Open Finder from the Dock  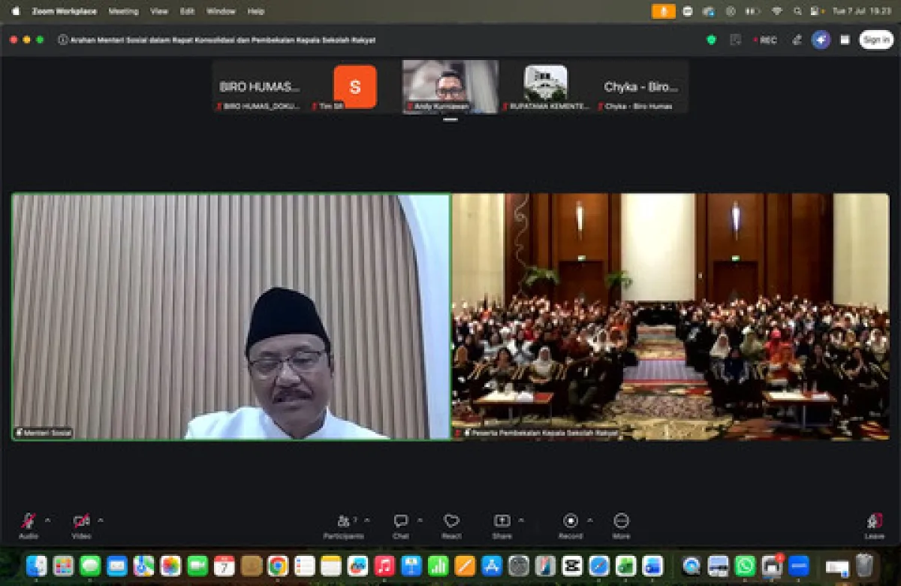click(36, 566)
